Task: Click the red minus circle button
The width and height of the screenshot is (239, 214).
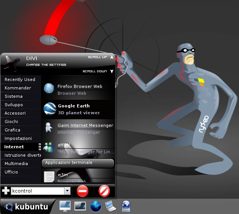Action: tap(82, 191)
